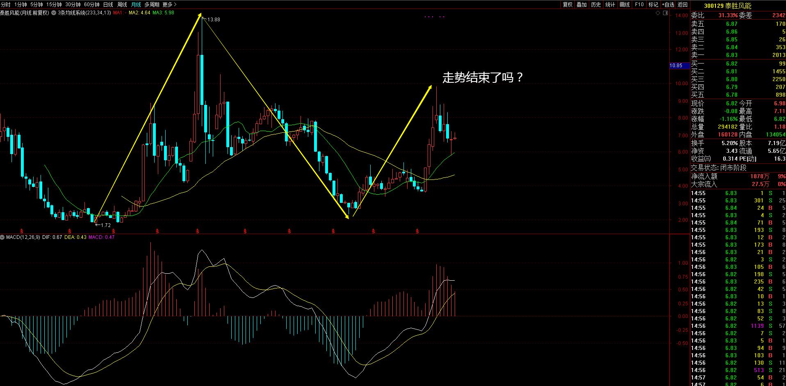Click the first red dividend marker on the timeline
Screen dimensions: 786x386
pos(22,231)
